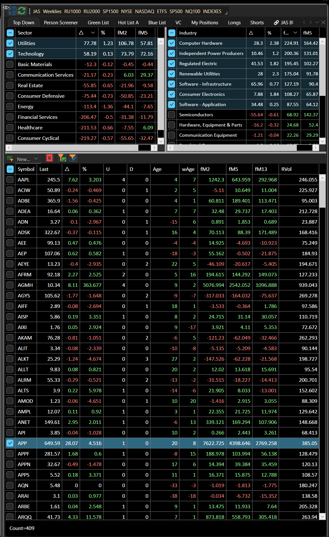Click the funnel with green checkmark icon
The height and width of the screenshot is (537, 329).
[x=62, y=158]
